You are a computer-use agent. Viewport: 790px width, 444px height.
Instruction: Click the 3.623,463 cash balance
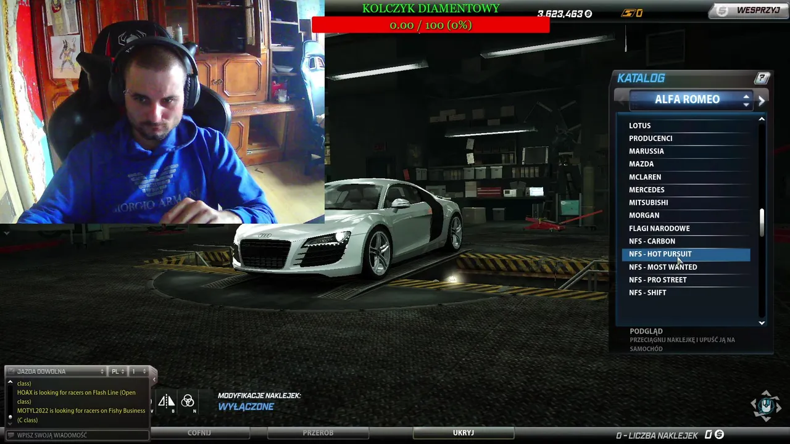pos(560,14)
